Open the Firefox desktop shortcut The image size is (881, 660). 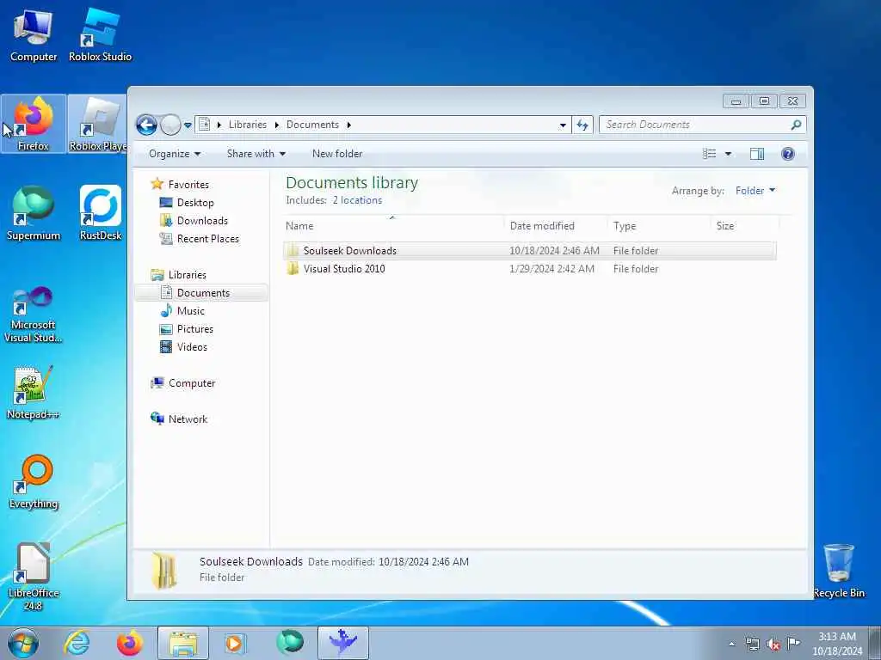[34, 124]
